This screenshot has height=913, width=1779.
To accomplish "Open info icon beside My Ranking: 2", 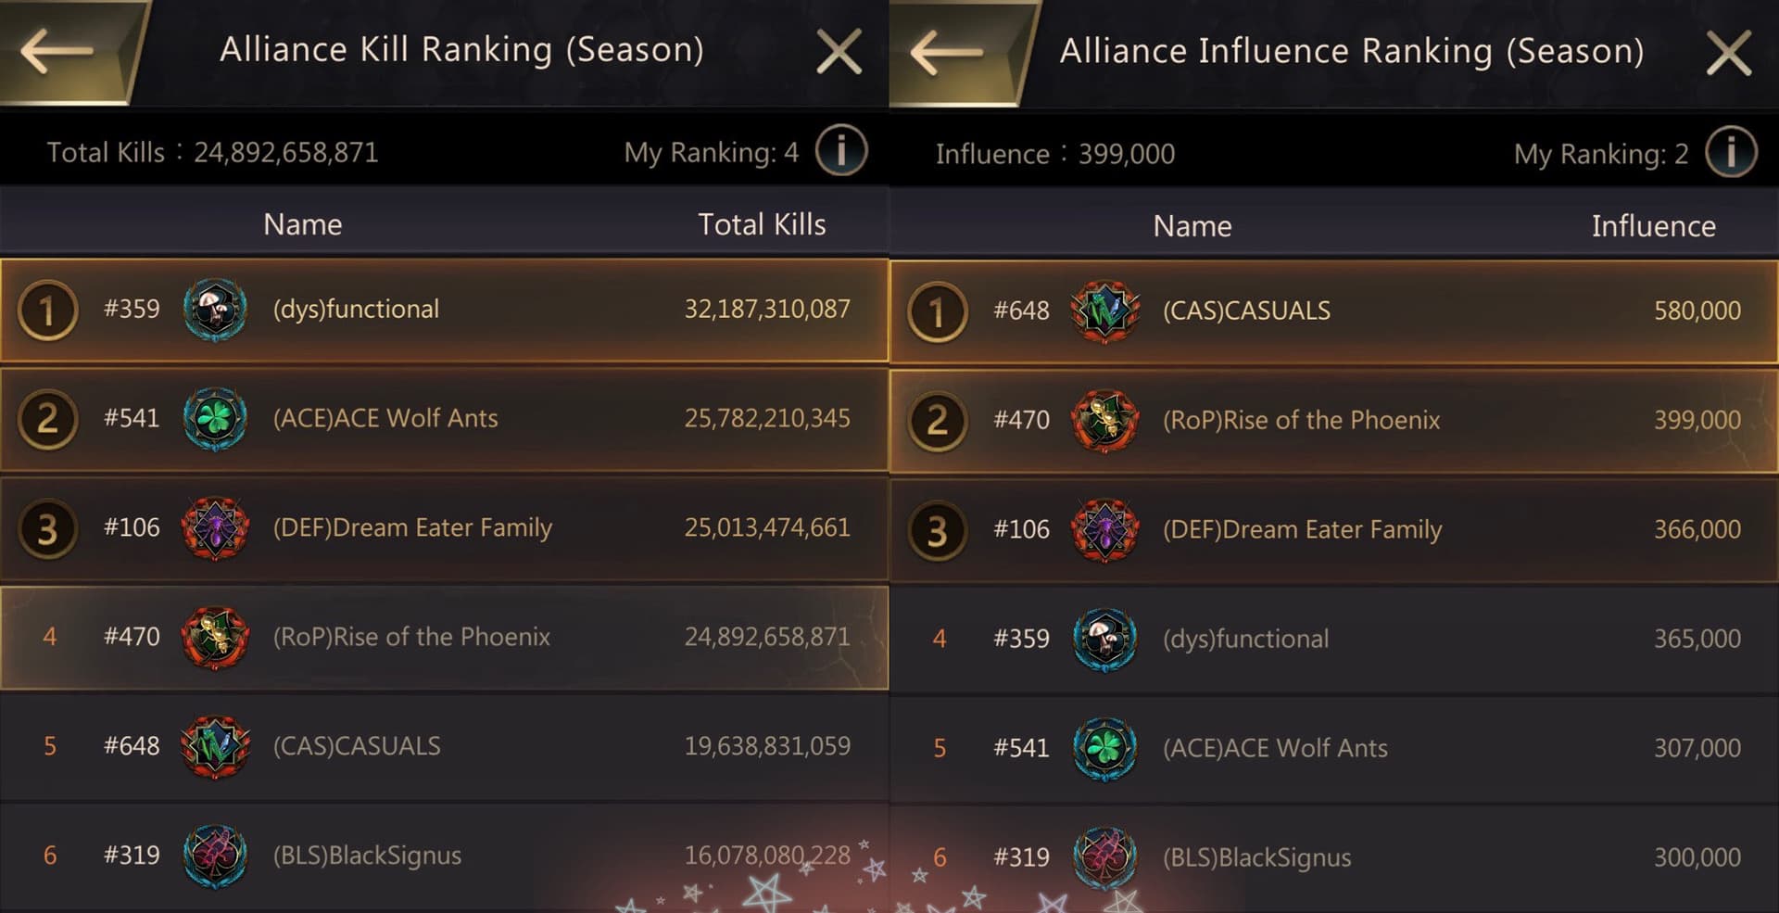I will click(x=1731, y=152).
